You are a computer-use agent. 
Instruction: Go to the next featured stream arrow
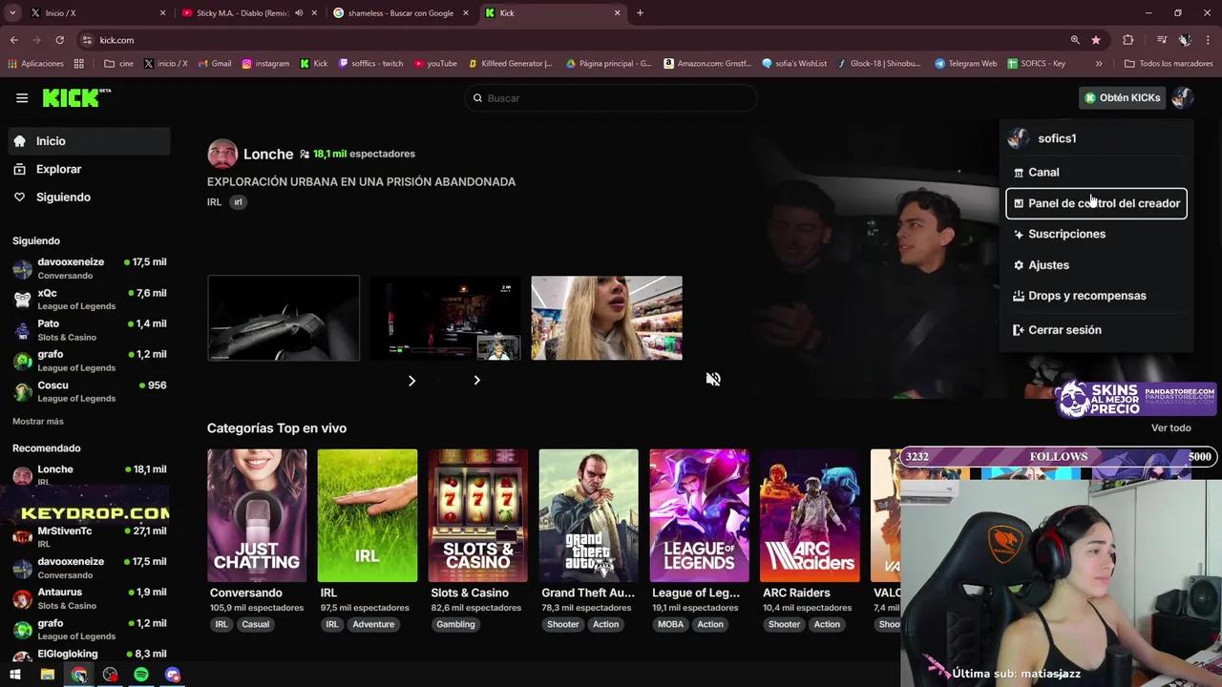[476, 380]
